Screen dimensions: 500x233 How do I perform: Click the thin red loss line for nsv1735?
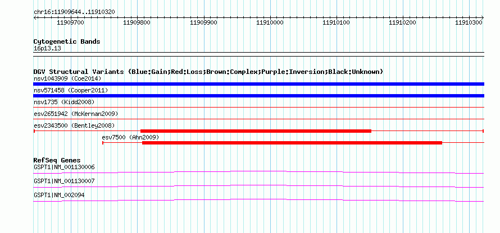coord(258,108)
